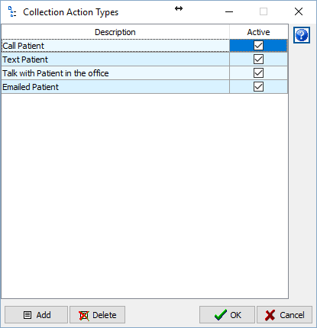Click the Description column header
This screenshot has height=328, width=317.
click(115, 32)
